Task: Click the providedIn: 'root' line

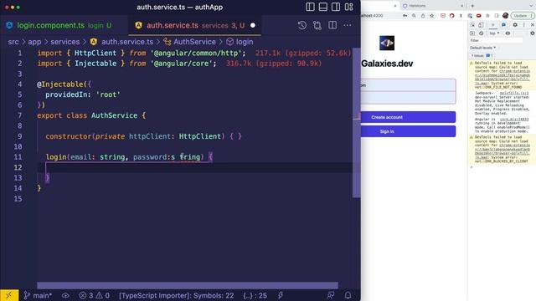Action: [83, 94]
